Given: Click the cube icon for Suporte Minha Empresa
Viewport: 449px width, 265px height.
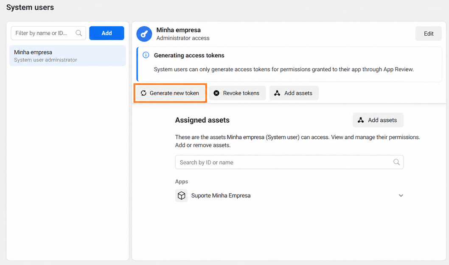Looking at the screenshot, I should (181, 195).
